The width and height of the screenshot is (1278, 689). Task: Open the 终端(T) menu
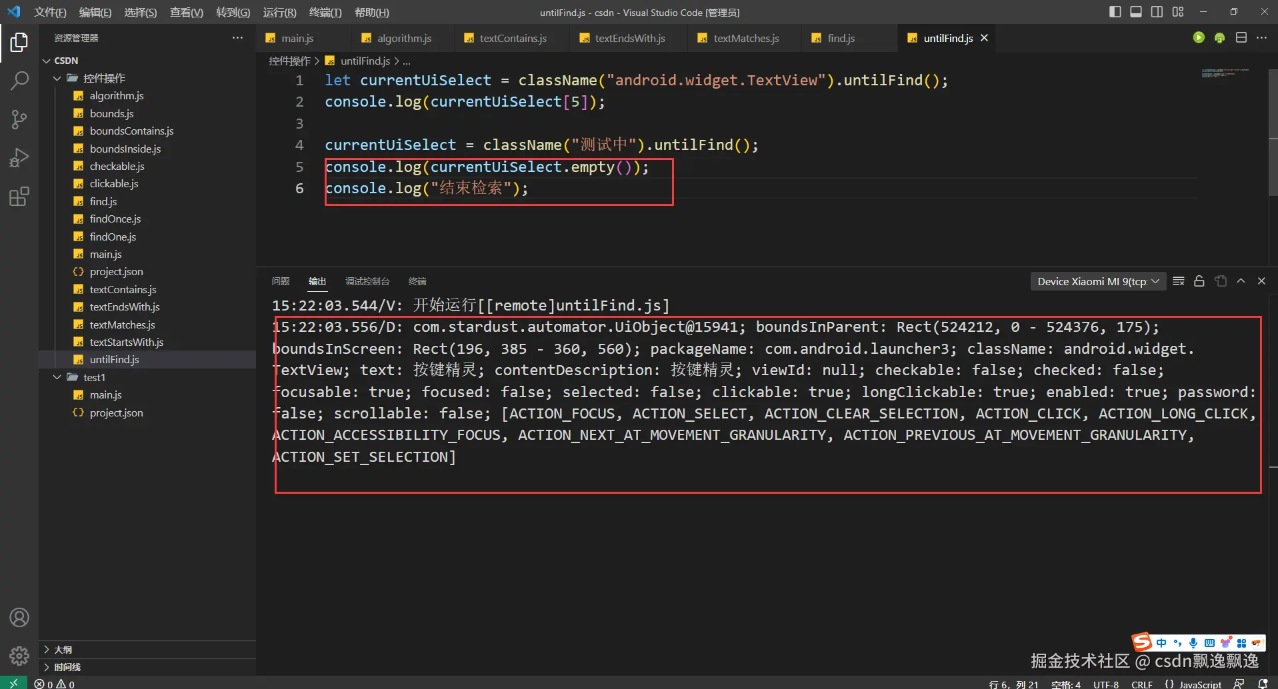[325, 13]
